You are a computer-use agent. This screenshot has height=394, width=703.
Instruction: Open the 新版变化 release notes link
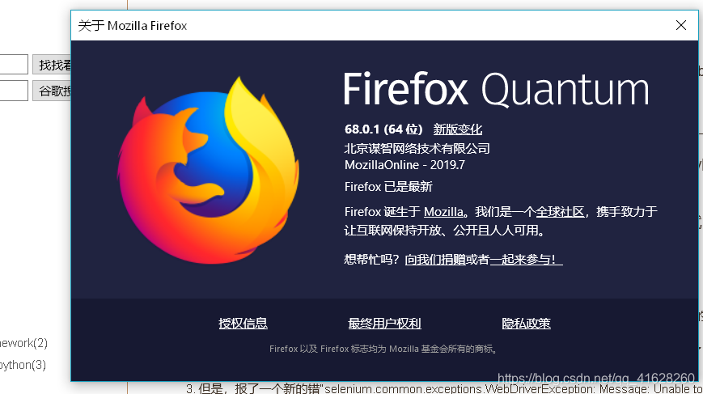457,129
